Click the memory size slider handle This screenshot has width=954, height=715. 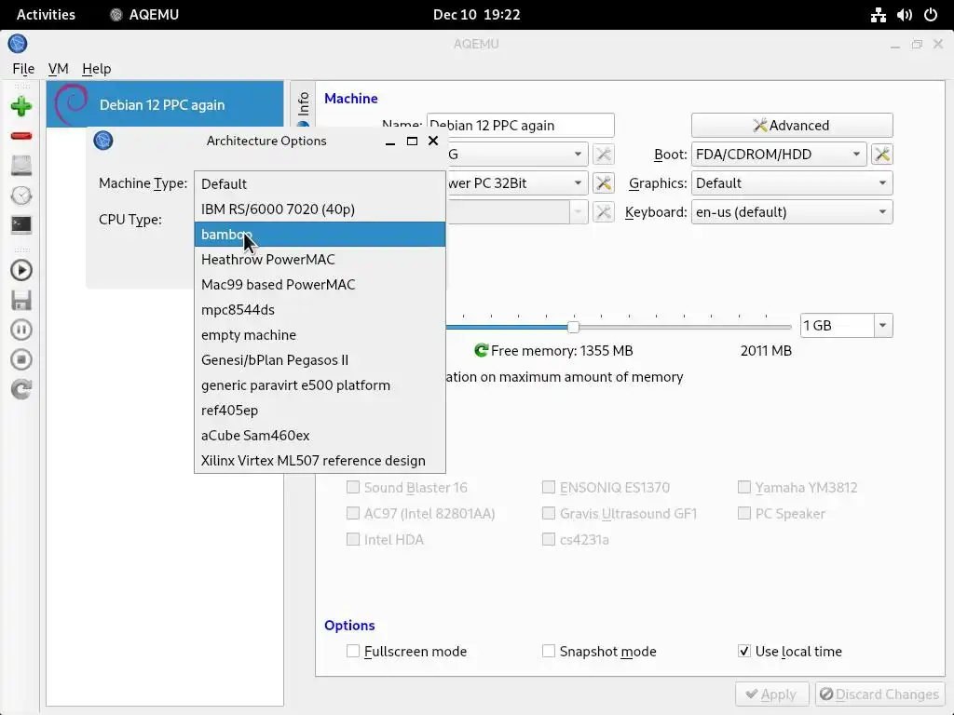coord(573,327)
